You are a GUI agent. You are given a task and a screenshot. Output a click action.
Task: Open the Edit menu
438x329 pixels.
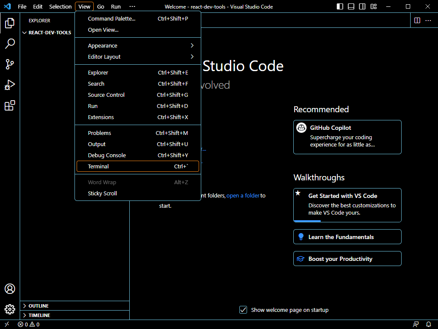point(38,6)
